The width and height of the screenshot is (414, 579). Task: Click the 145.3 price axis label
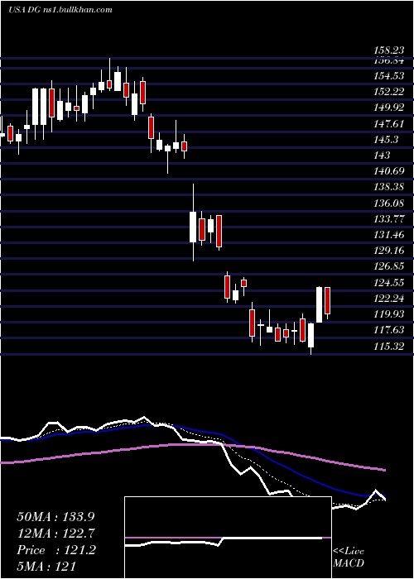[x=387, y=140]
